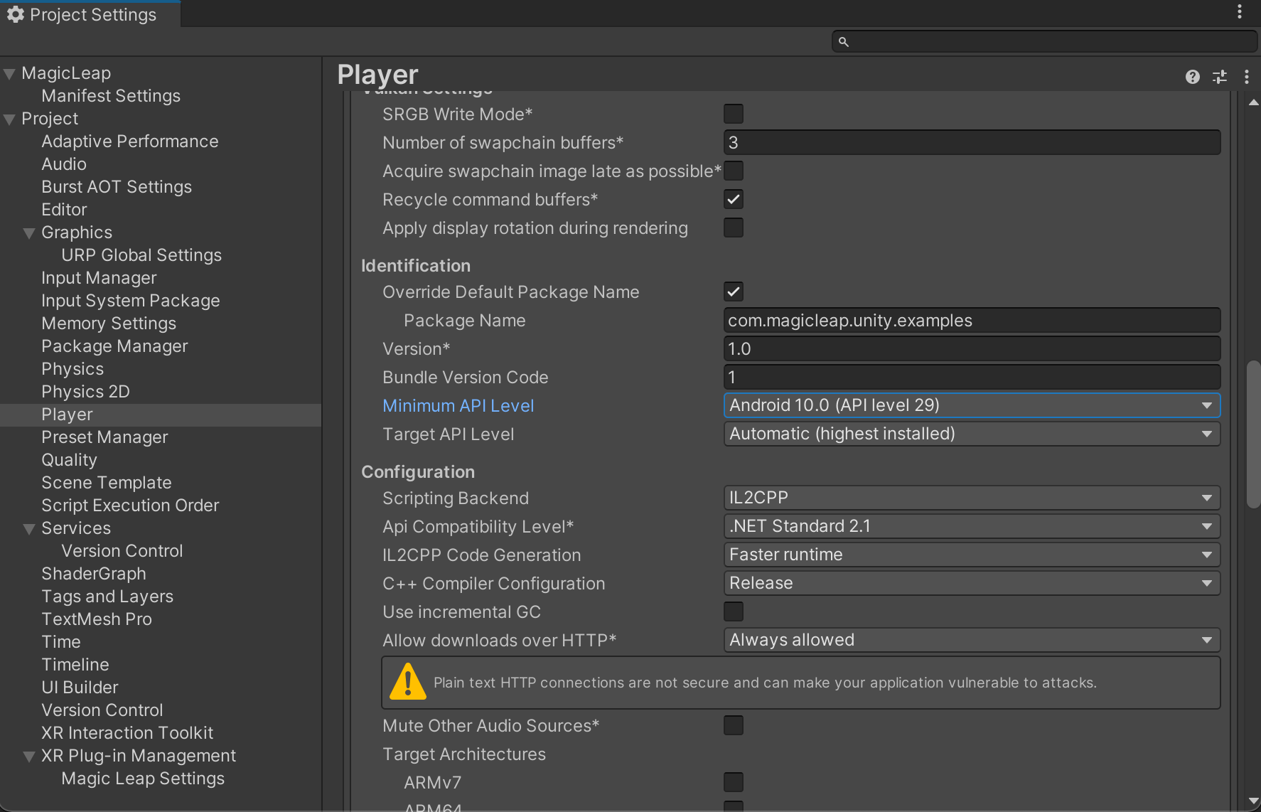Image resolution: width=1261 pixels, height=812 pixels.
Task: Click the Package Name text field
Action: [972, 321]
